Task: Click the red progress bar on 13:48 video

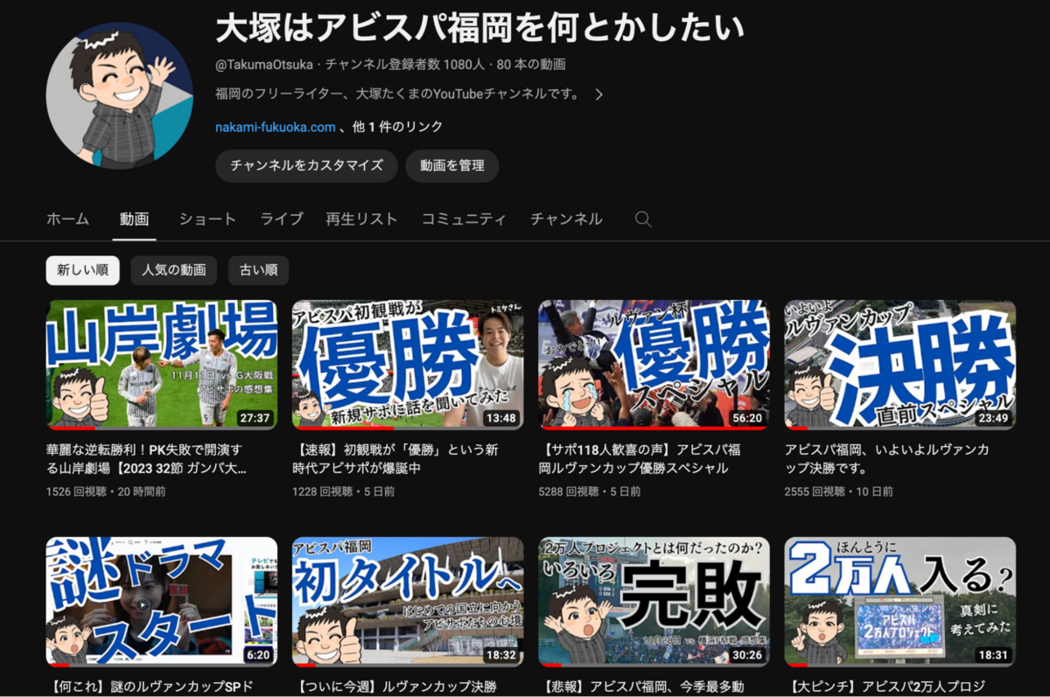Action: click(x=343, y=428)
